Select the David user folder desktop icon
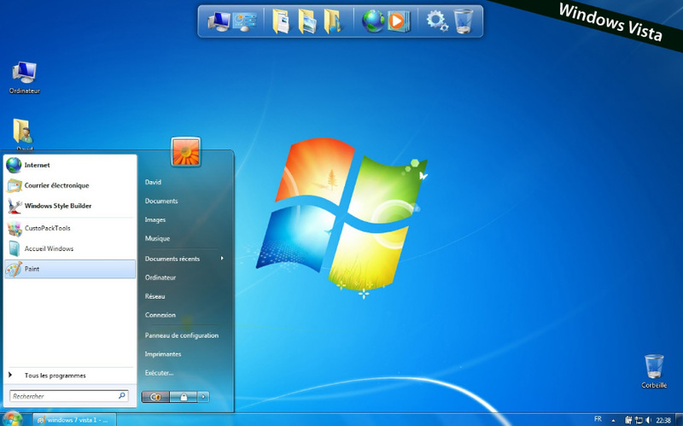Viewport: 683px width, 426px height. coord(25,135)
